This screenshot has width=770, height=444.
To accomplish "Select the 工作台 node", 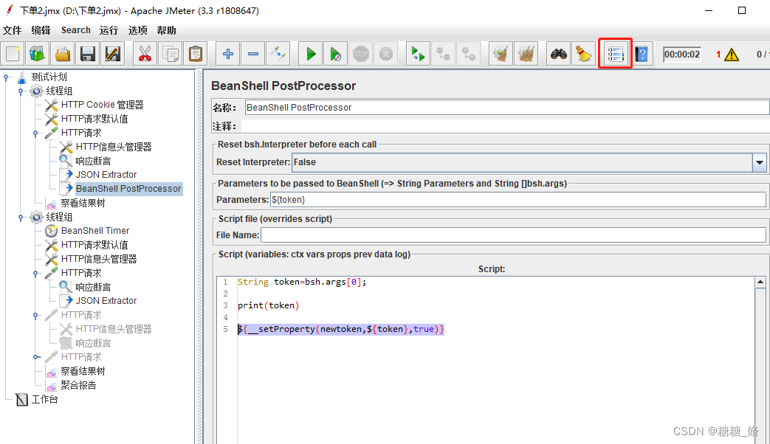I will pos(44,399).
